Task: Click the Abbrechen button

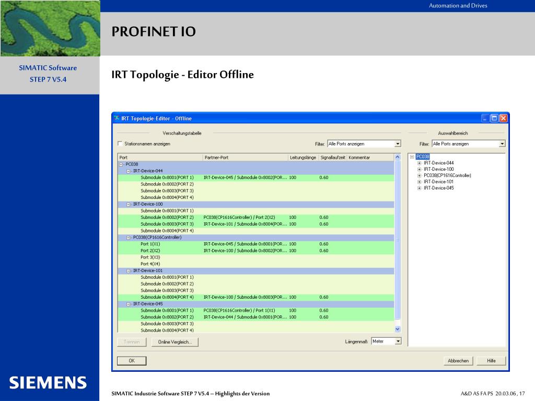Action: pyautogui.click(x=458, y=361)
